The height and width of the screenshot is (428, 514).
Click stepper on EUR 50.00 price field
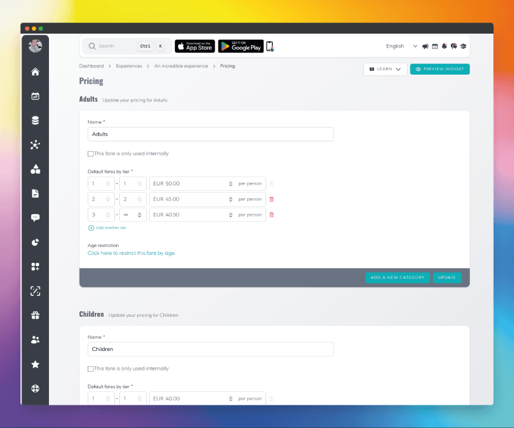tap(231, 183)
